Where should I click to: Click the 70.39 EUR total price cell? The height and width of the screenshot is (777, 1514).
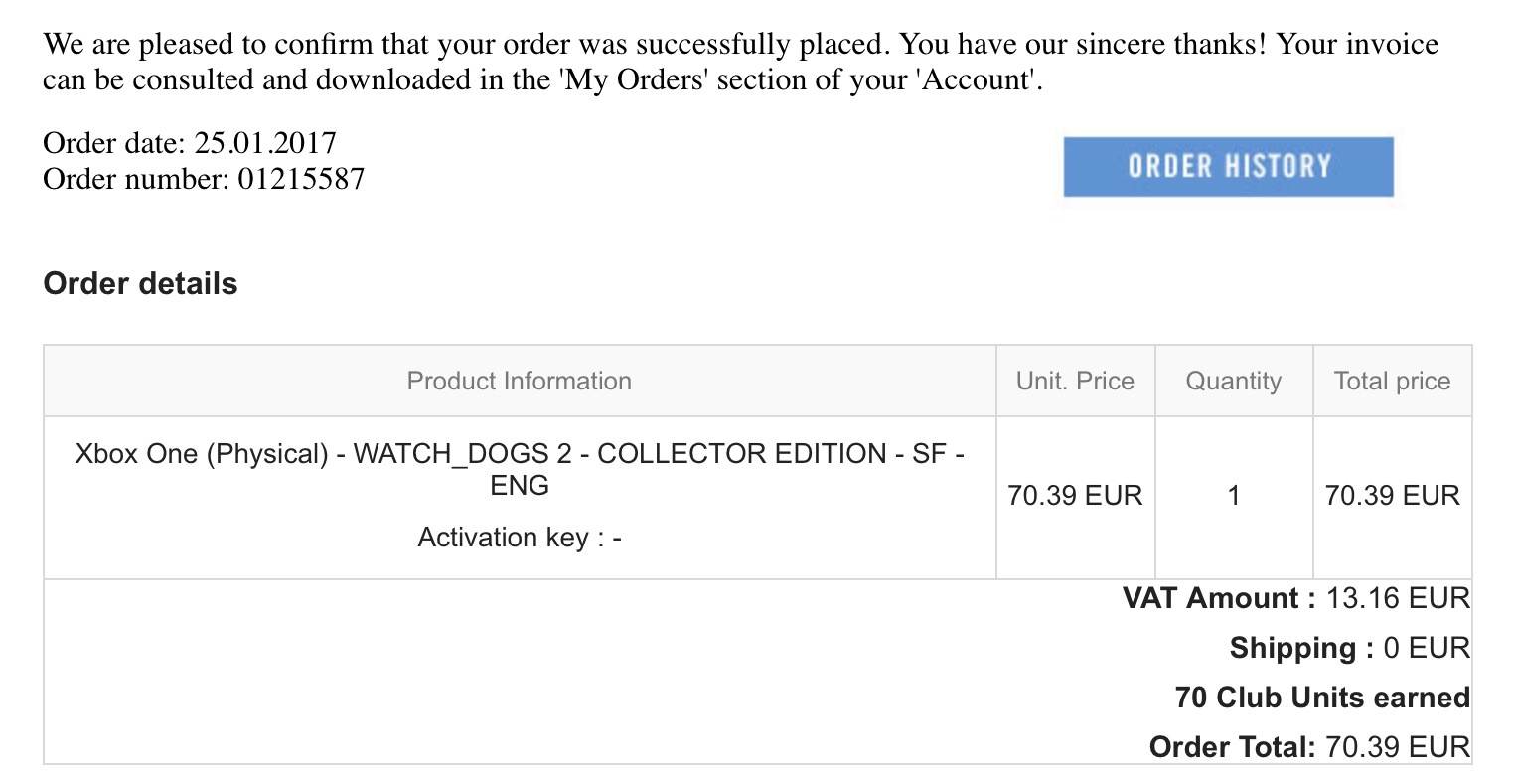point(1393,495)
